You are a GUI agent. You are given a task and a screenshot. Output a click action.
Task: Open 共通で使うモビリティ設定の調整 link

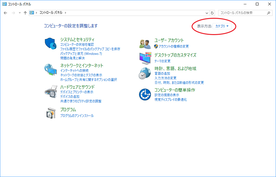[81, 101]
